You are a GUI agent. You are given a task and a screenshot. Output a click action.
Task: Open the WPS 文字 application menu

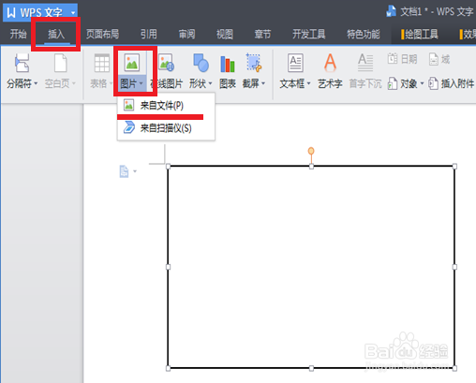coord(40,12)
